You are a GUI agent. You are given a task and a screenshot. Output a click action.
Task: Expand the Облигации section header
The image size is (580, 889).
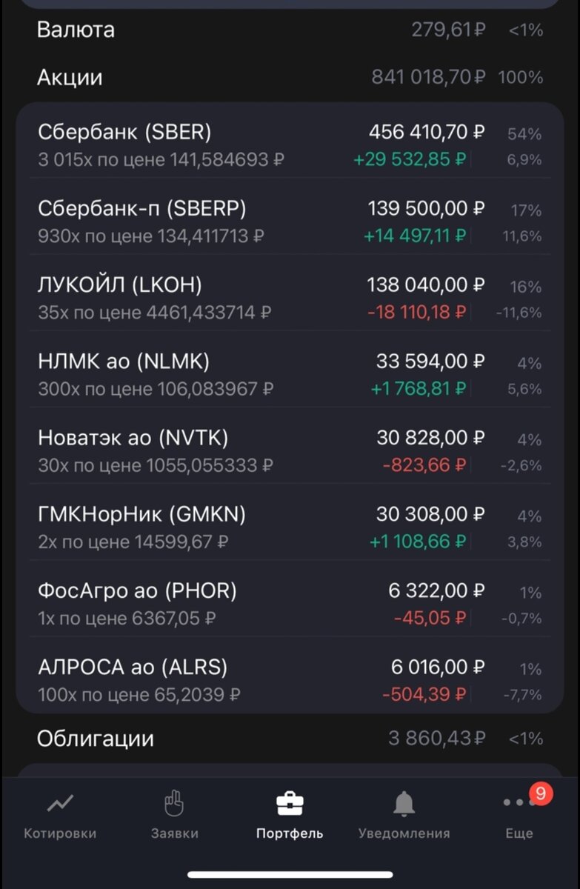[x=290, y=738]
